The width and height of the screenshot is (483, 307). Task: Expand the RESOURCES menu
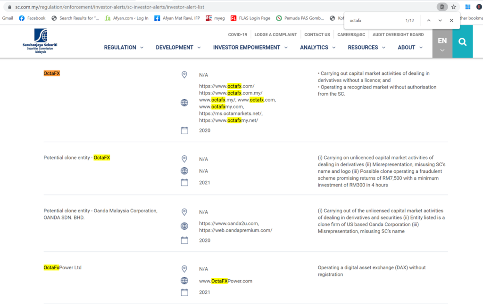coord(366,48)
